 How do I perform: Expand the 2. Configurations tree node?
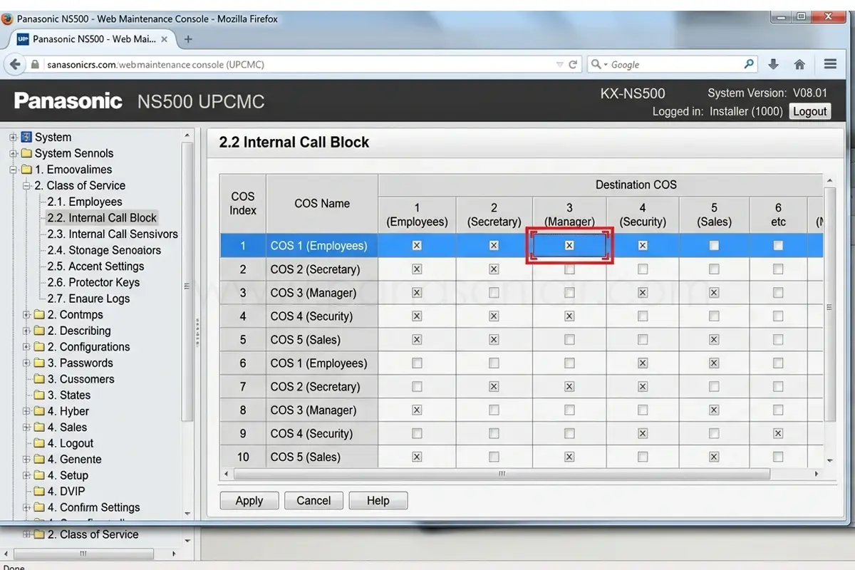pos(27,347)
